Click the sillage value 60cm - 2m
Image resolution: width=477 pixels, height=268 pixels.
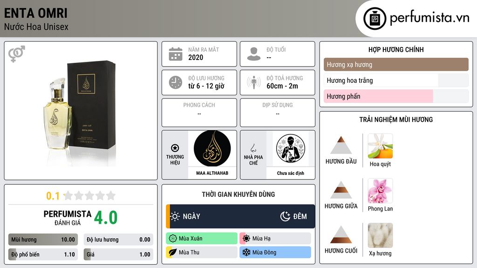282,86
